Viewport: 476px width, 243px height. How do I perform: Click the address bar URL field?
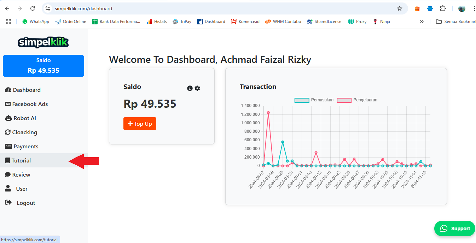[x=212, y=8]
